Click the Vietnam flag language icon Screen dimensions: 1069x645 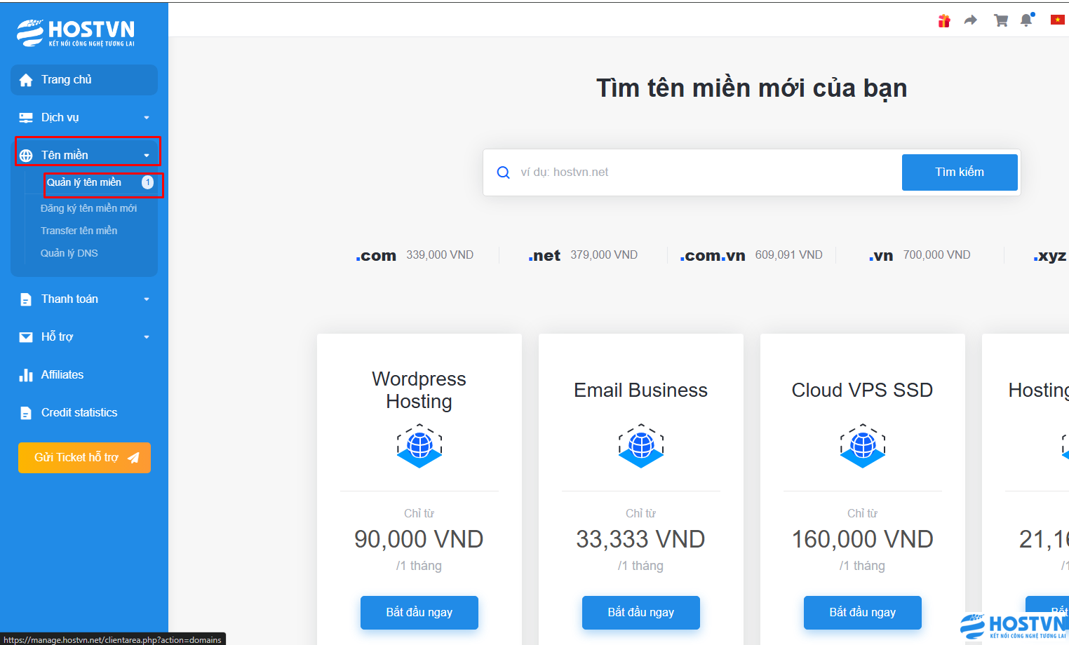click(1057, 20)
